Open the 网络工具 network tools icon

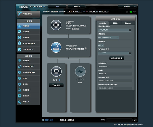click(x=20, y=102)
